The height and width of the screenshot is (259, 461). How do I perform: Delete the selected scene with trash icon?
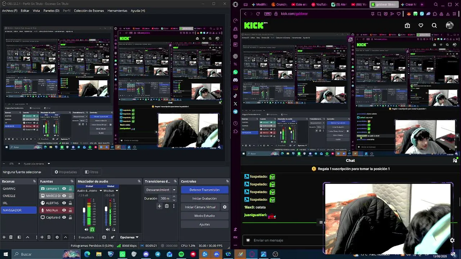pos(11,237)
